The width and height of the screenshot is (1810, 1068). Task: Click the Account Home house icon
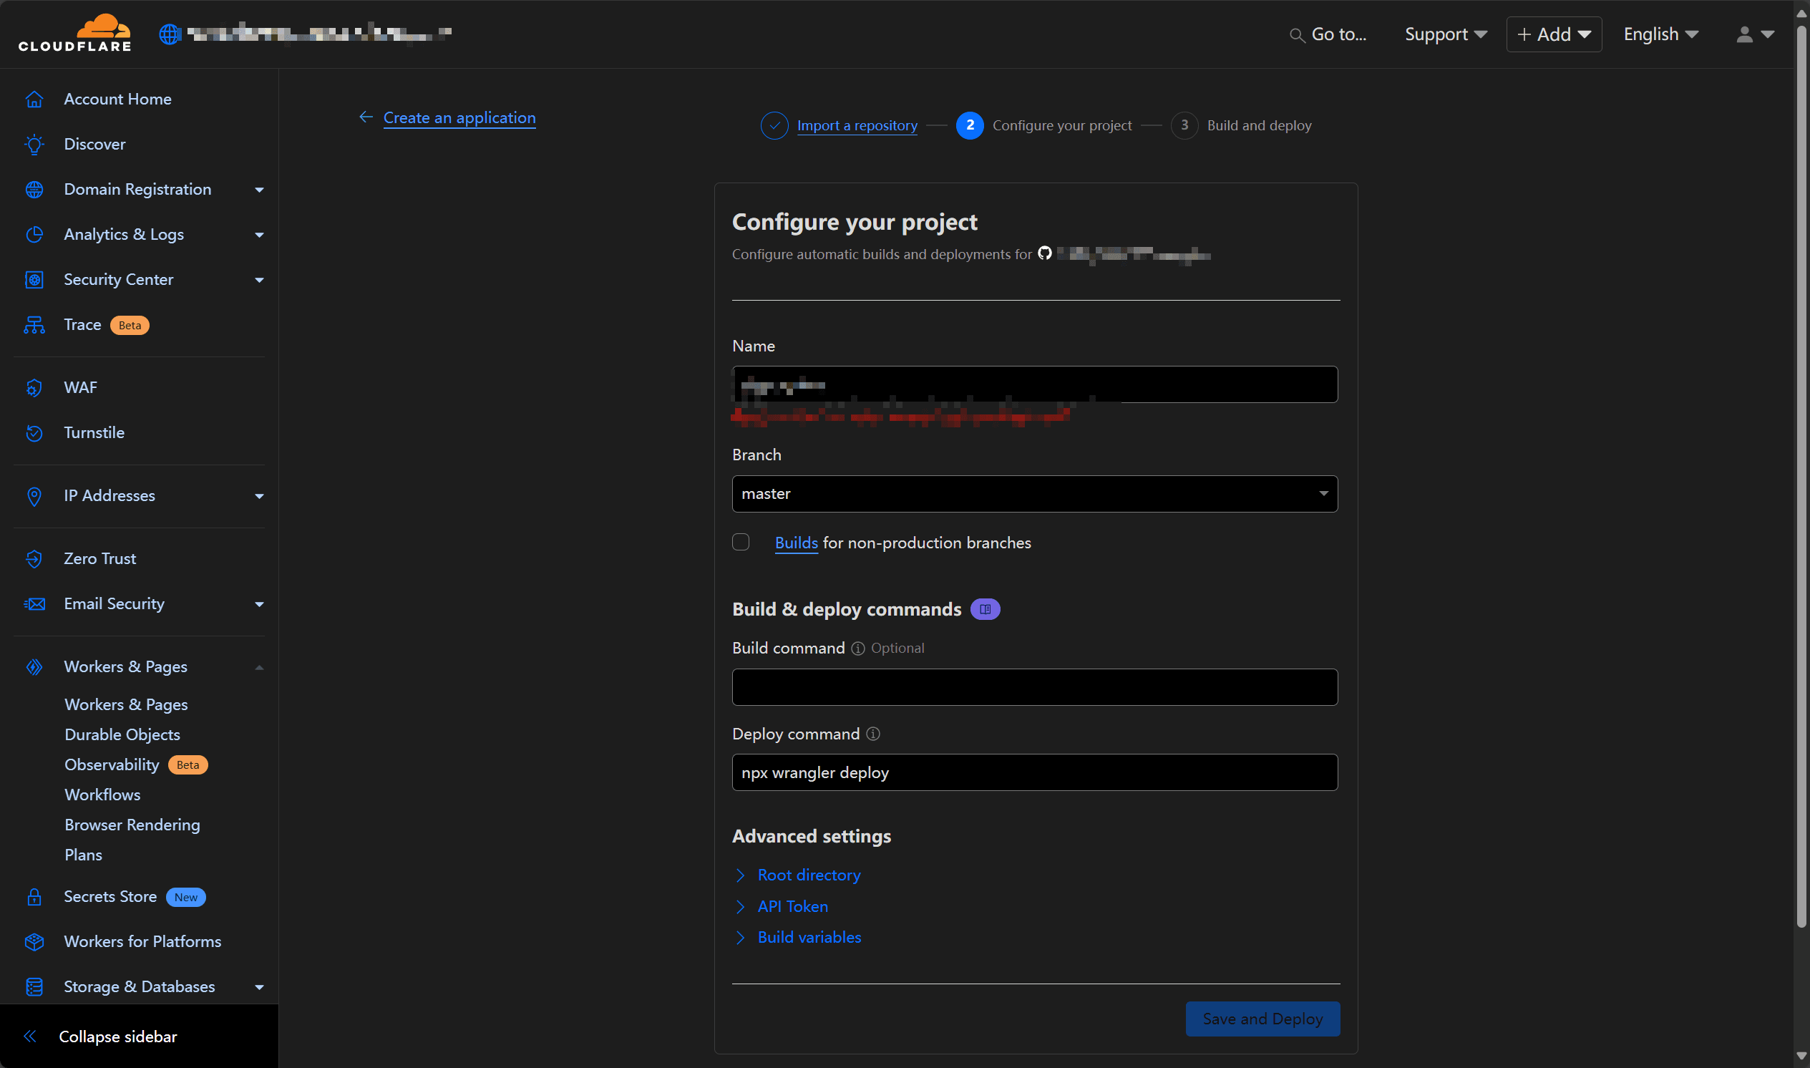[x=34, y=99]
